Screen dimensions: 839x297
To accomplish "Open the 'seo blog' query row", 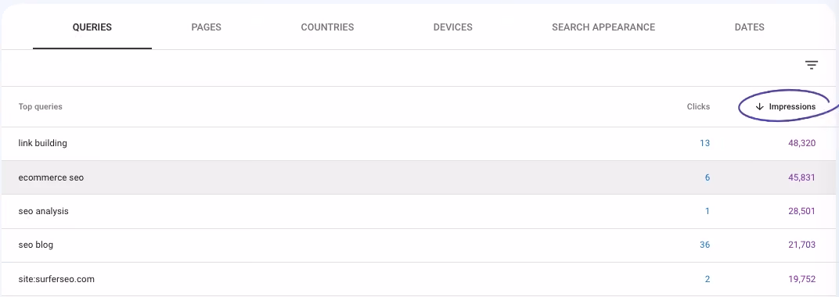I will pyautogui.click(x=419, y=245).
